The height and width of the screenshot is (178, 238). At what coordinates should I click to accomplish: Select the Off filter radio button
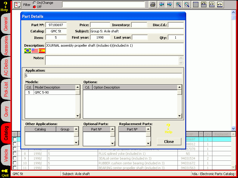pos(35,7)
